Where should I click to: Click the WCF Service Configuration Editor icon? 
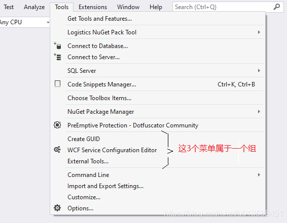click(x=57, y=150)
